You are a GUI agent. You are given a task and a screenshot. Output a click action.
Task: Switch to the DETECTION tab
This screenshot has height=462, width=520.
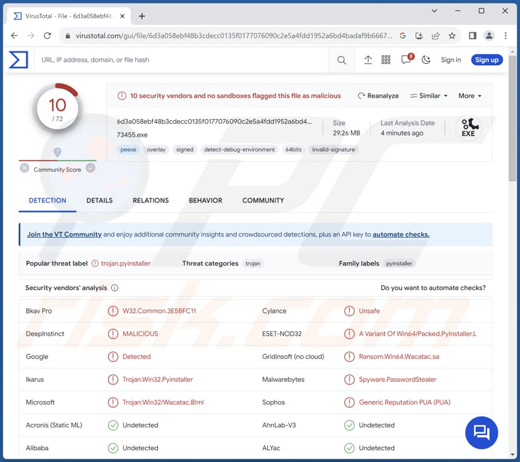pos(47,200)
